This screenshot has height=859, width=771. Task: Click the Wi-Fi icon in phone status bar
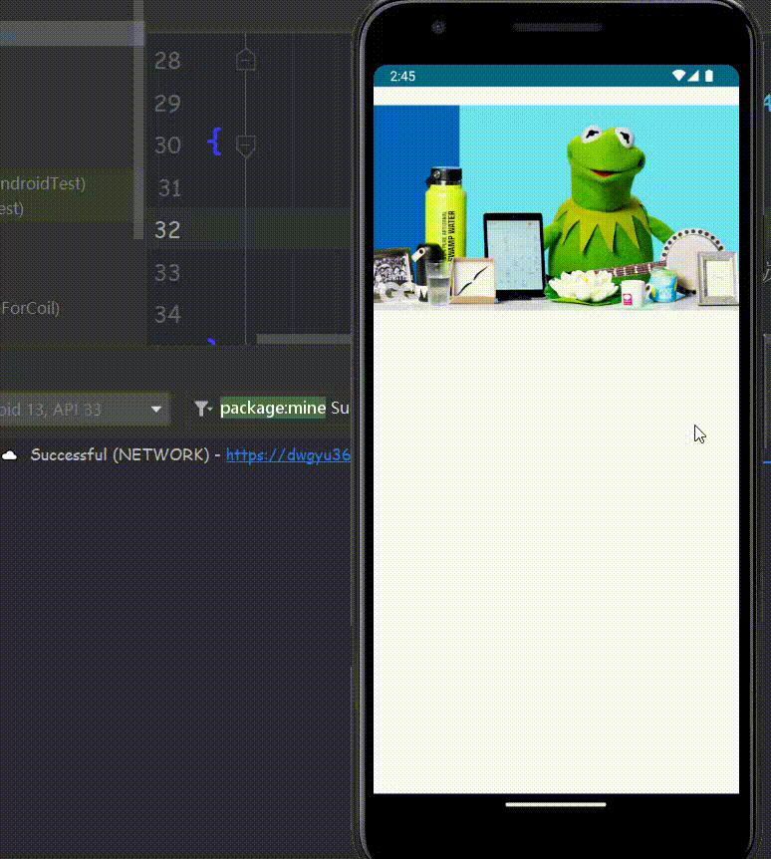tap(678, 76)
